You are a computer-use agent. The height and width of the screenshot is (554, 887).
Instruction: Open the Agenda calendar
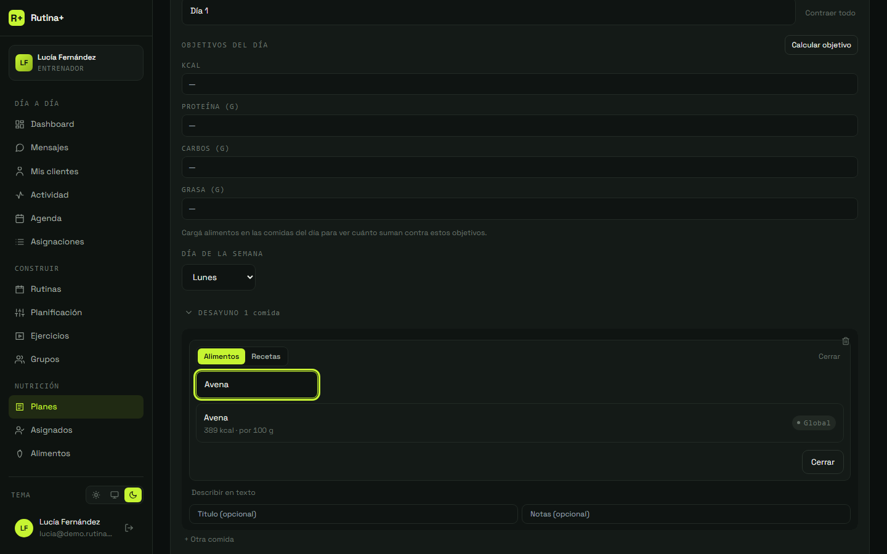(76, 219)
